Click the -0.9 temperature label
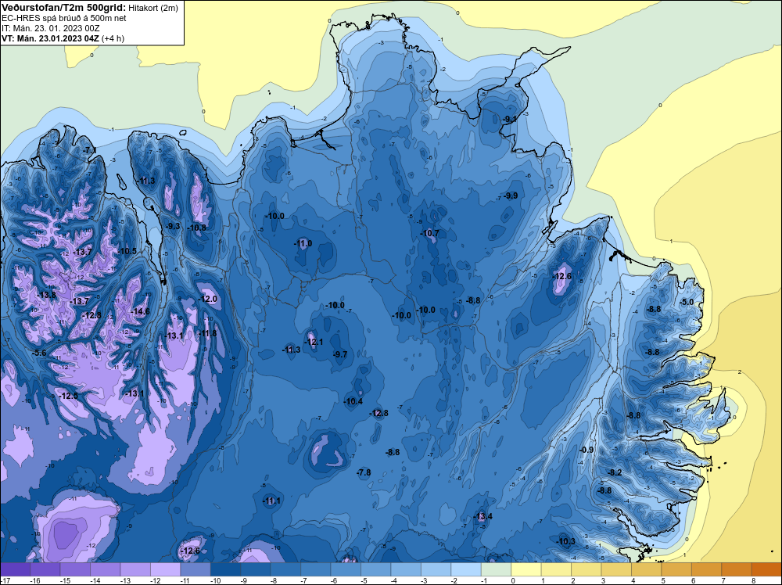This screenshot has width=782, height=585. coord(586,450)
